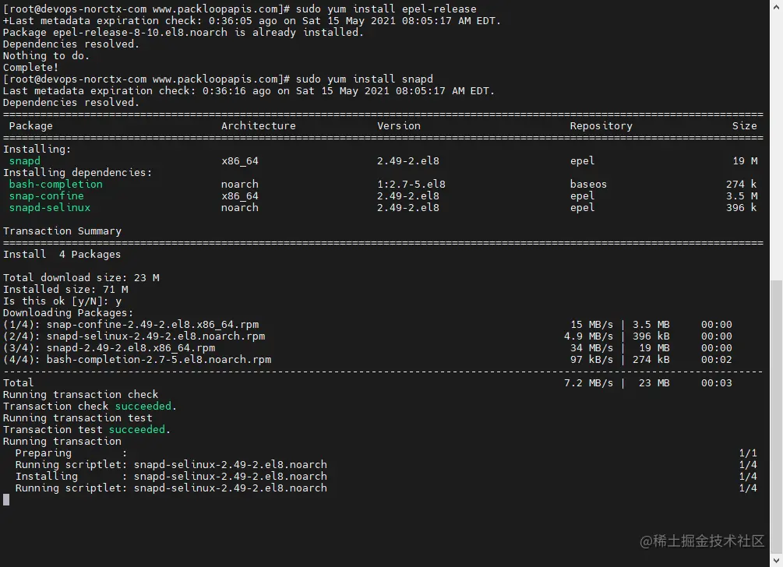This screenshot has width=783, height=567.
Task: Click the (1/4) snap-confine rpm download line
Action: [368, 325]
